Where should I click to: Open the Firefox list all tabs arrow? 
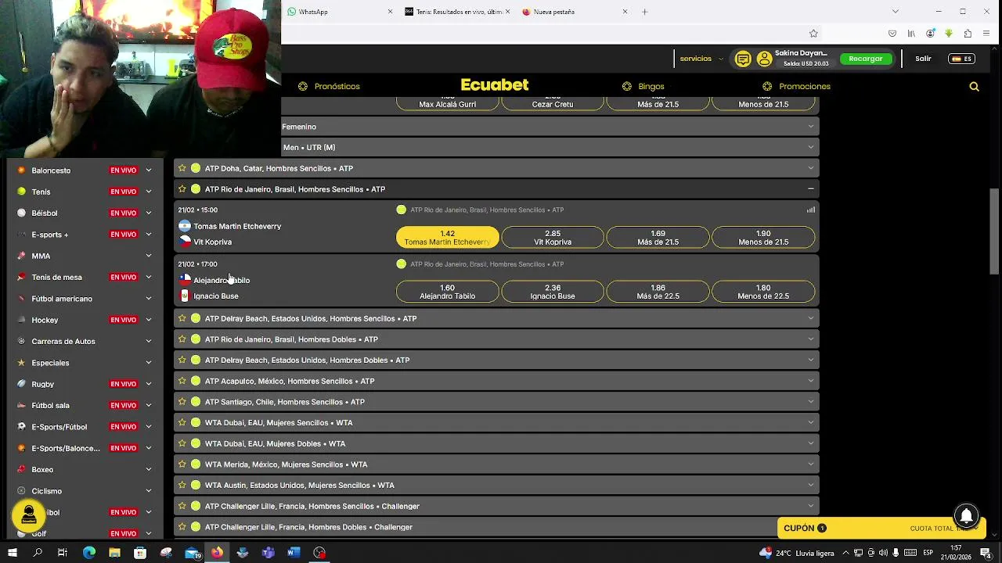click(x=896, y=12)
